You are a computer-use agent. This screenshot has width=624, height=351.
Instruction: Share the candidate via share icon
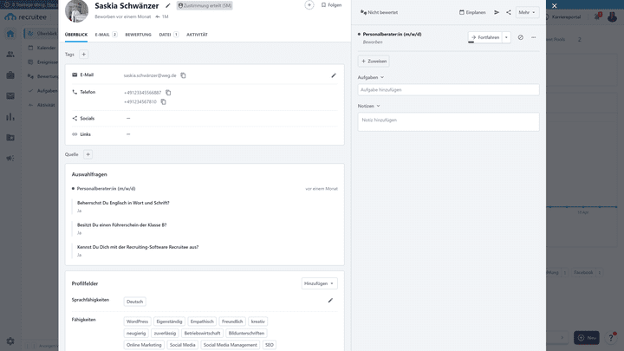[508, 12]
